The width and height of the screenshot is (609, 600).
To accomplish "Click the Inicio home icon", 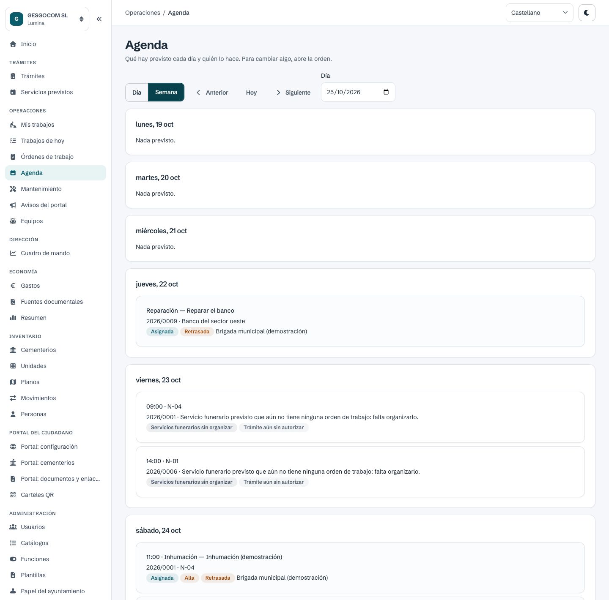I will [13, 44].
